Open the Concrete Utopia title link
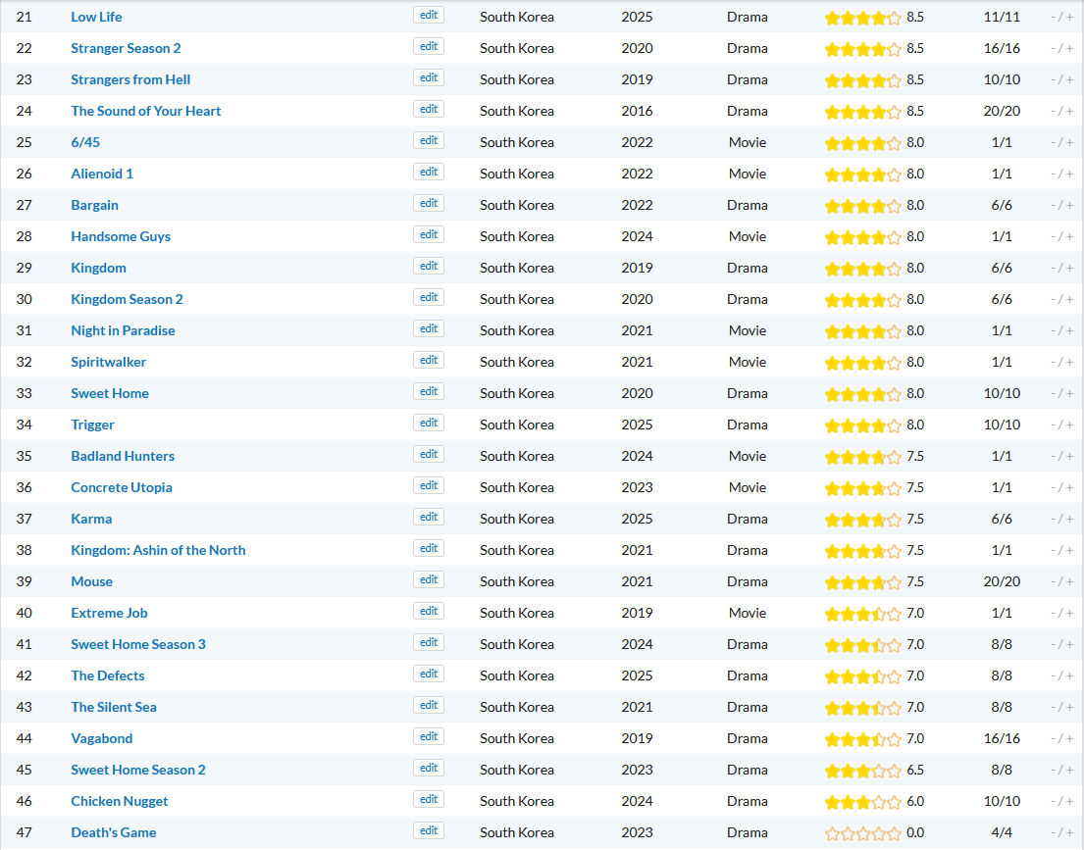 click(122, 487)
